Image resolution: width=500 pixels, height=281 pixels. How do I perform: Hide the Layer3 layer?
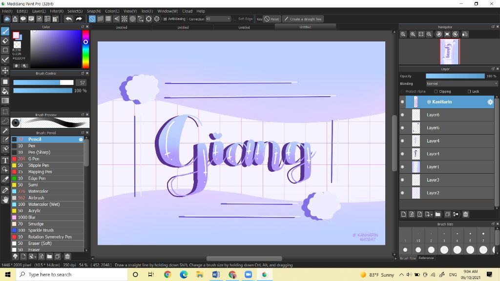[x=402, y=180]
